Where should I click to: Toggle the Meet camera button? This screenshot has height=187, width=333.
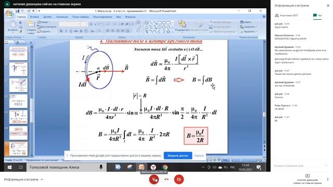[179, 179]
